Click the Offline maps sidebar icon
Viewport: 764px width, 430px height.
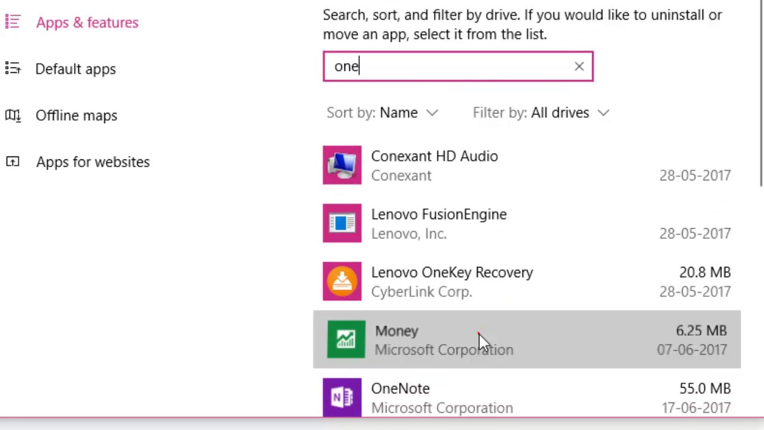click(x=13, y=115)
